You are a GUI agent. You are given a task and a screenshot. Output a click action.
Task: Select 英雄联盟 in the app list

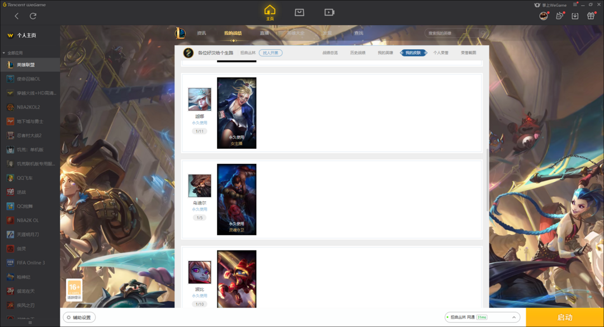(x=30, y=65)
